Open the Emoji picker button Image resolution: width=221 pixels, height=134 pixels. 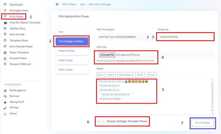tap(151, 75)
